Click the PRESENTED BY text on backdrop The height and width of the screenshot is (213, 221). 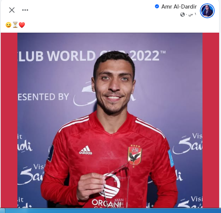[x=43, y=97]
